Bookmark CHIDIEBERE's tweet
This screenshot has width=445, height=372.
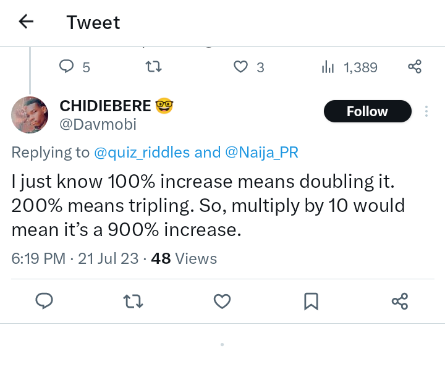pos(311,301)
